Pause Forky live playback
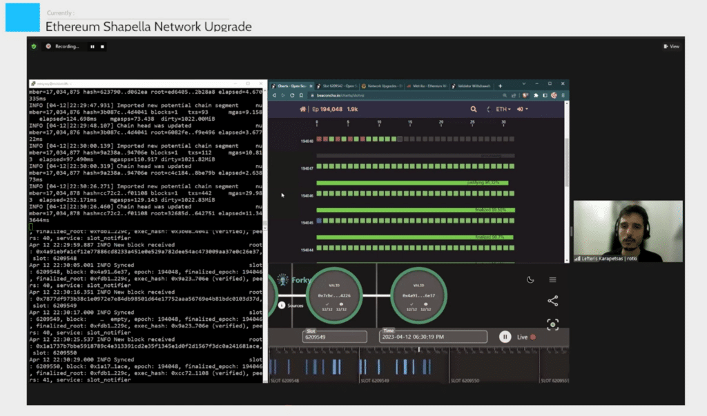707x416 pixels. (x=505, y=337)
